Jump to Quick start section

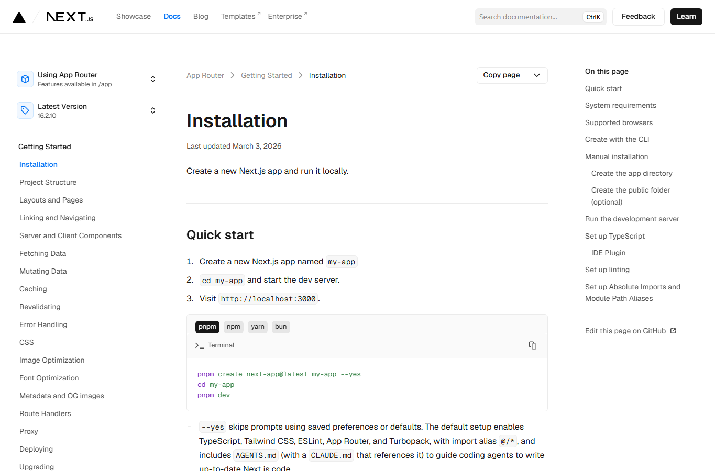(603, 88)
